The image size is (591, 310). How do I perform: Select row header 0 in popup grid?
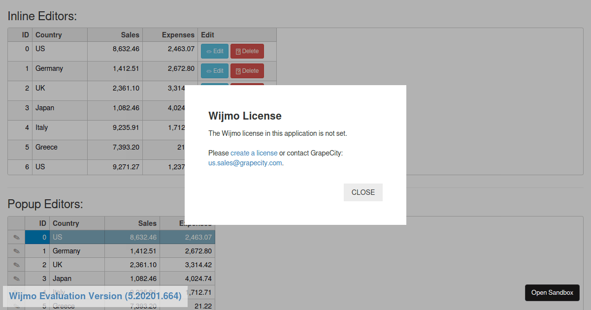pos(16,237)
